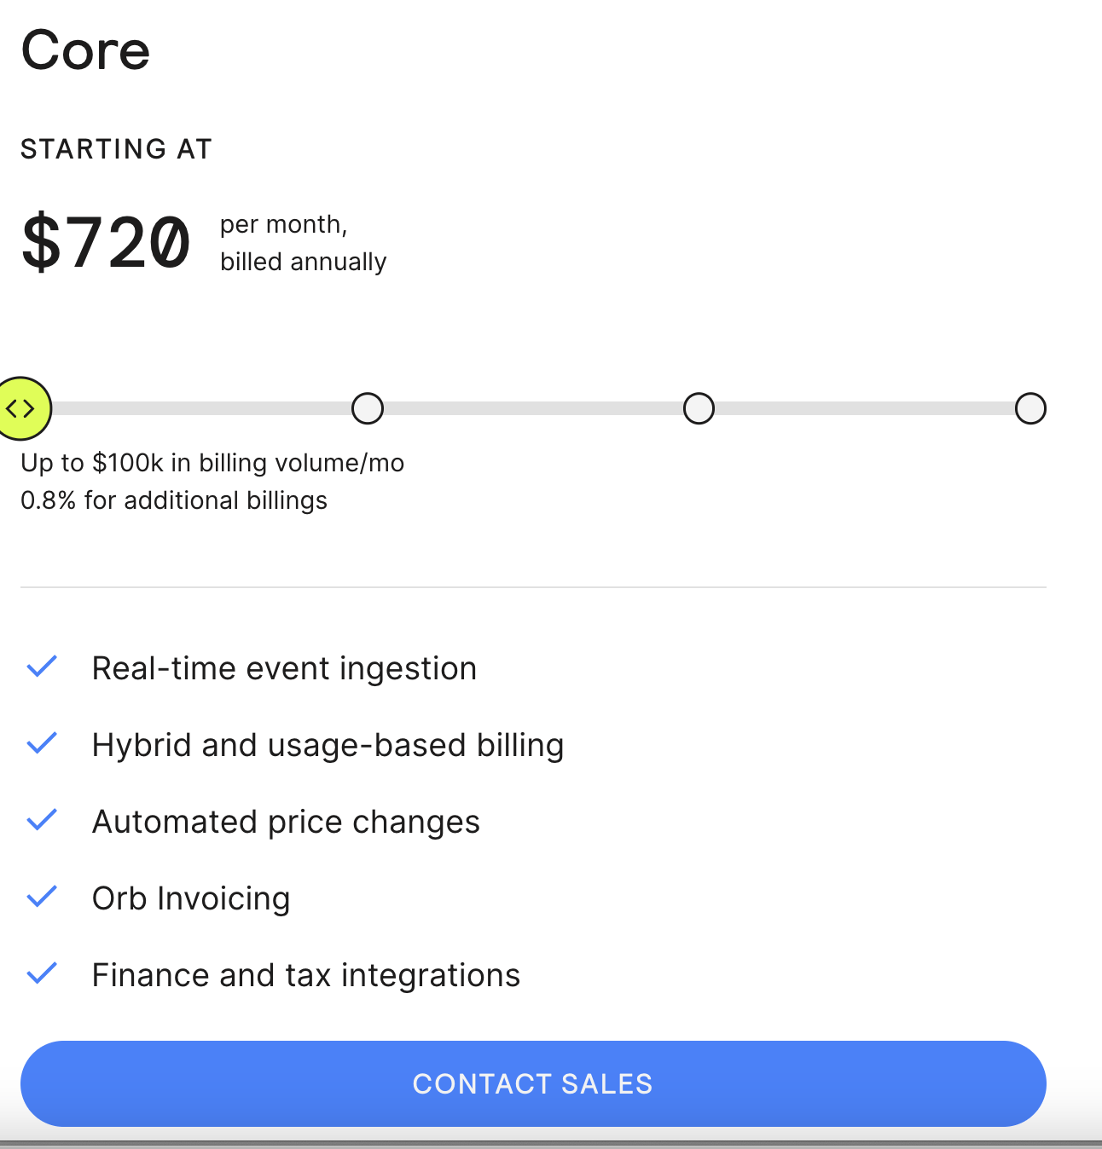Image resolution: width=1102 pixels, height=1149 pixels.
Task: Click the Core plan heading
Action: [85, 50]
